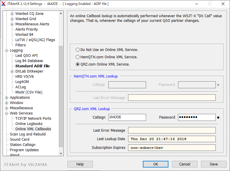Click the QRZ.com Last Error Message field

172,130
